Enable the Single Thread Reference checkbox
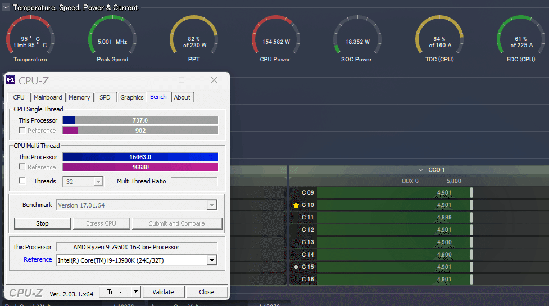This screenshot has width=549, height=306. click(22, 130)
